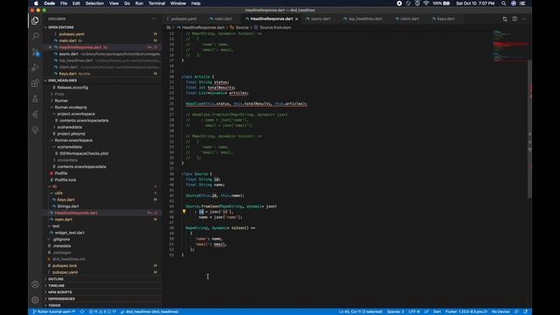Open the Run and Debug view

point(35,67)
